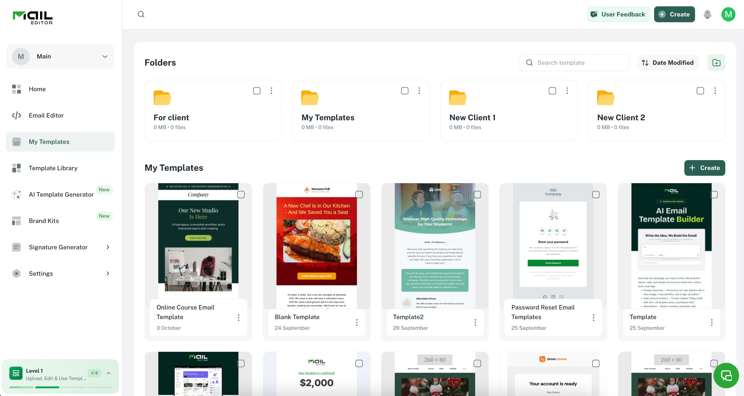Click the new folder icon button
Screen dimensions: 744x396
coord(716,63)
